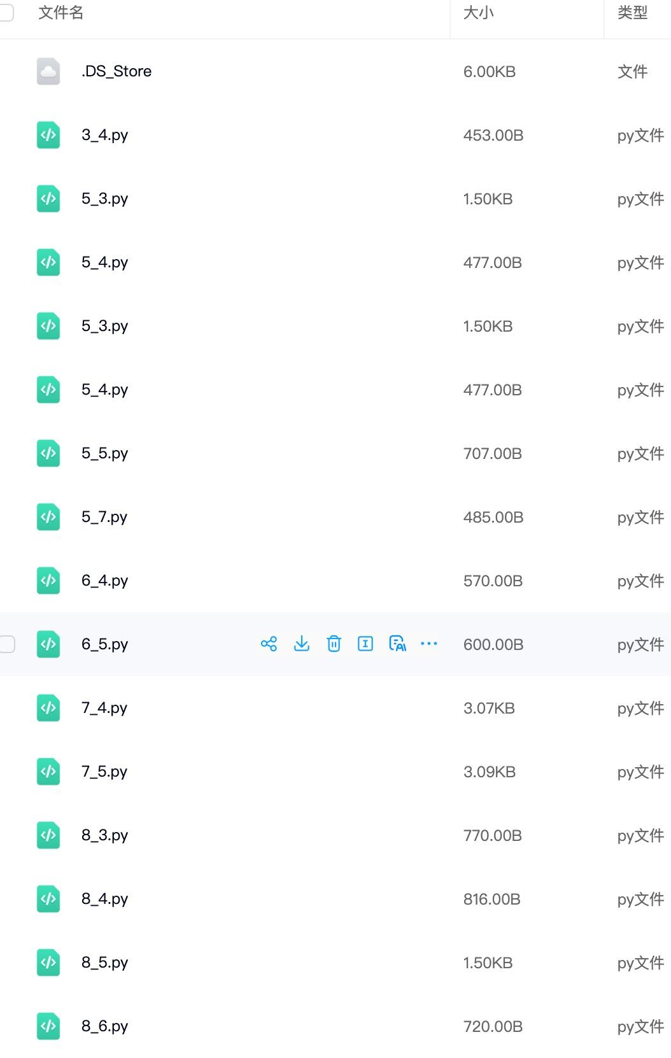Click the code icon next to 5_7.py
Image resolution: width=671 pixels, height=1058 pixels.
point(48,517)
